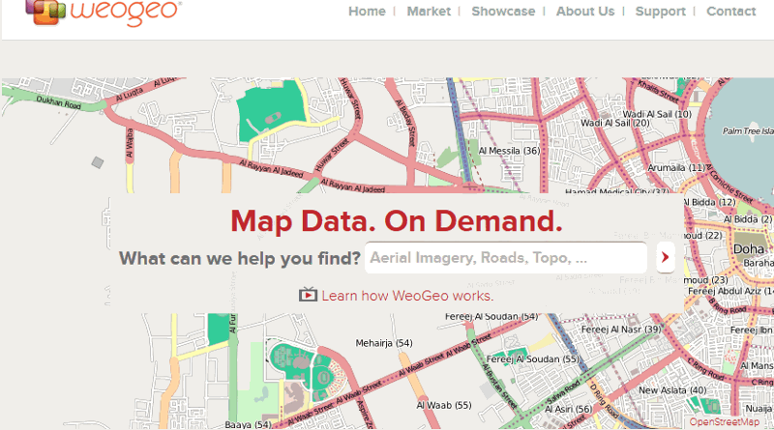
Task: Follow the OpenStreetMap attribution link
Action: [724, 422]
